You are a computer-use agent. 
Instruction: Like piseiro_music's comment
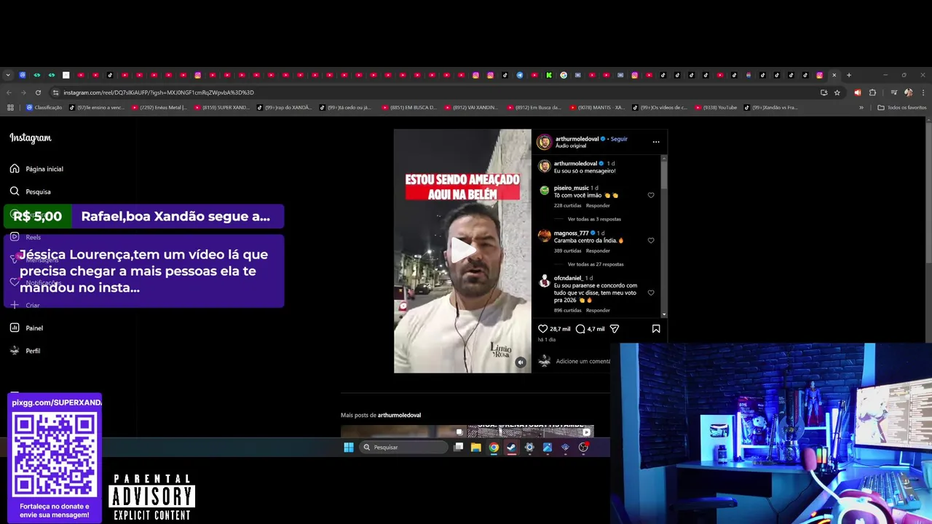point(651,195)
